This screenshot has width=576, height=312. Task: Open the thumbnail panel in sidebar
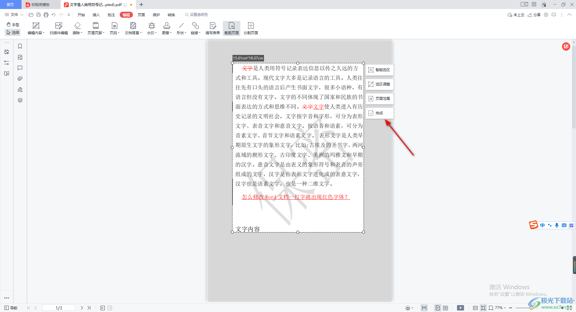click(x=20, y=57)
